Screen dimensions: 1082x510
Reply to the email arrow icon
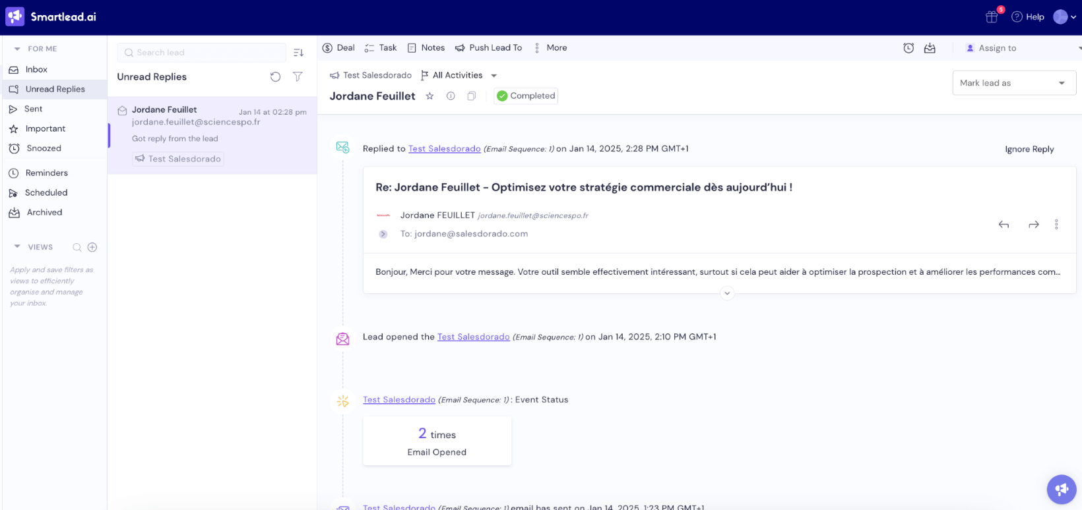[x=1003, y=225]
